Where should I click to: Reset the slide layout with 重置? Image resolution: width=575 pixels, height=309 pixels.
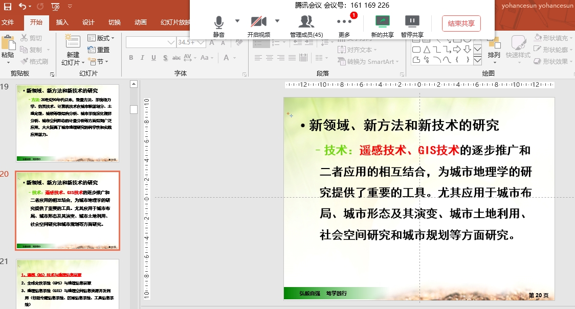[99, 50]
